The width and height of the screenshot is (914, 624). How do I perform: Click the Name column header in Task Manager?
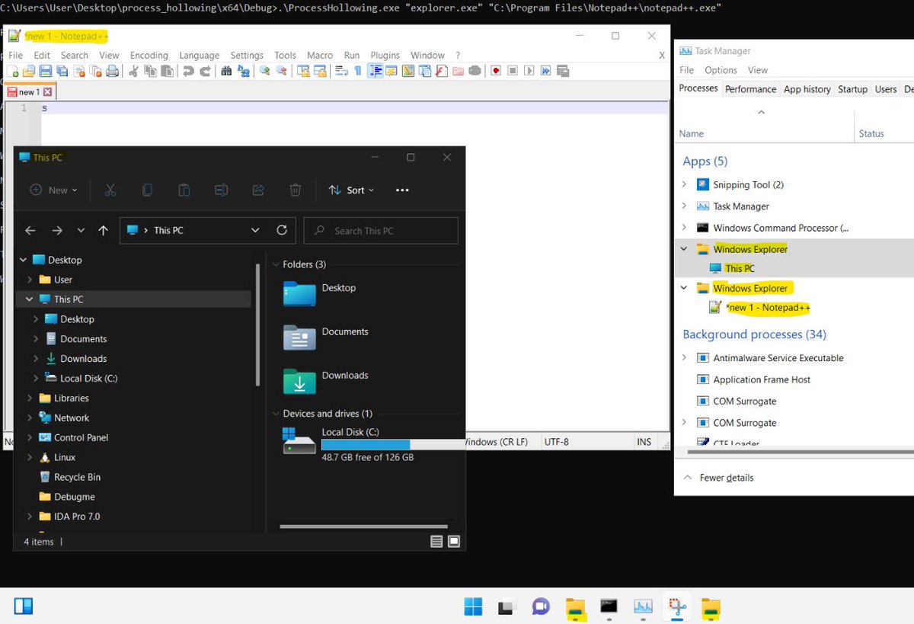[692, 133]
